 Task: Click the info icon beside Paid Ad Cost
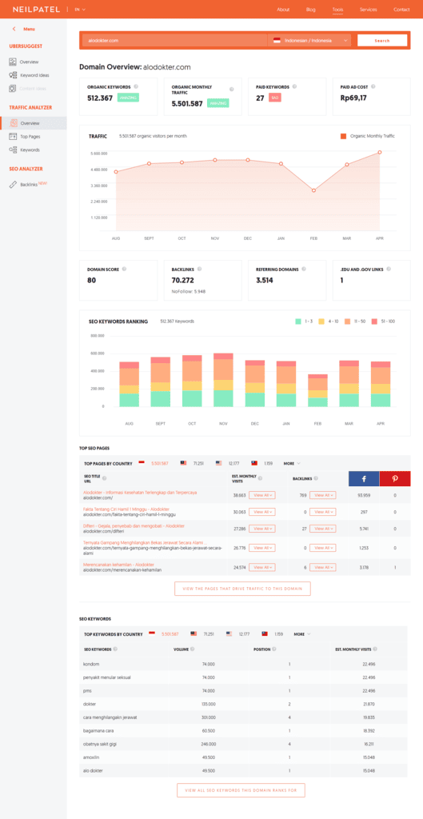coord(373,86)
